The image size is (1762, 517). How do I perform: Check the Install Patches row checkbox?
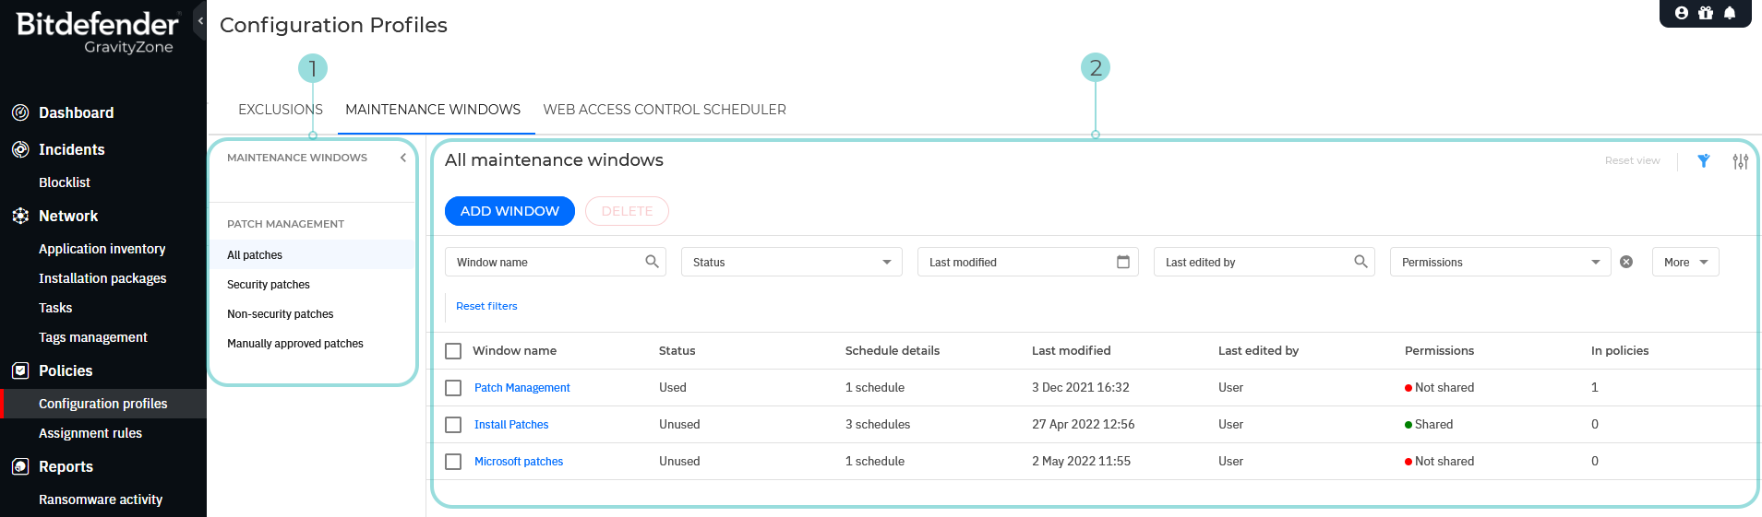(453, 425)
